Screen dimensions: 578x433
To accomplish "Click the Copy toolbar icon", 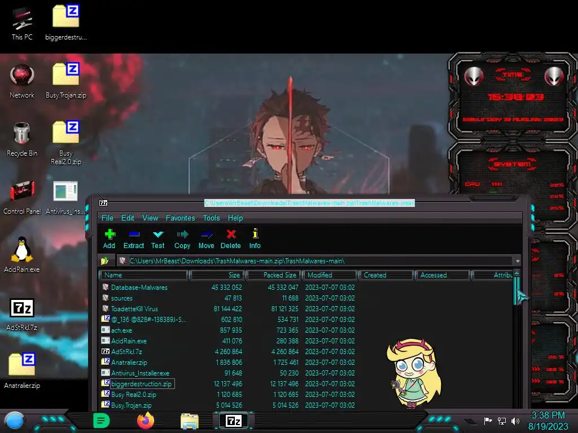I will coord(182,238).
